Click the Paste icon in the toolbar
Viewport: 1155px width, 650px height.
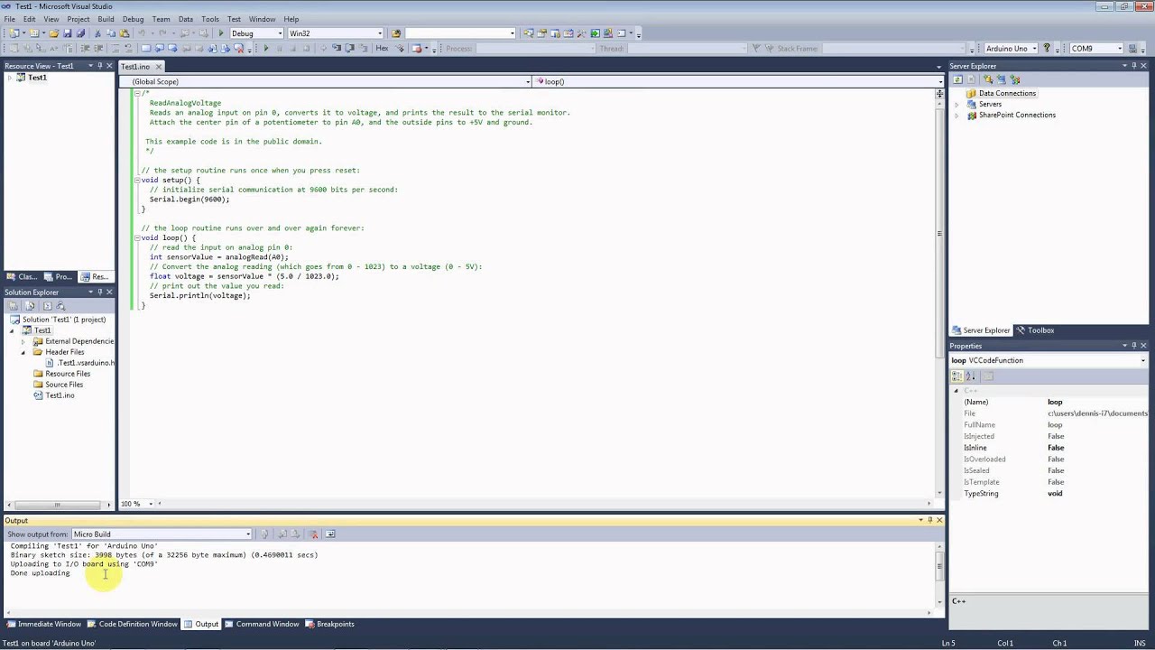coord(125,33)
